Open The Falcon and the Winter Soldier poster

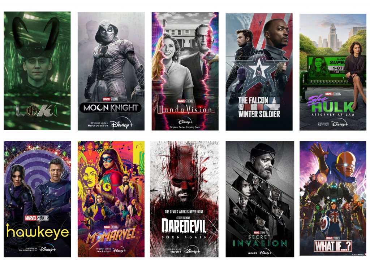pyautogui.click(x=259, y=72)
